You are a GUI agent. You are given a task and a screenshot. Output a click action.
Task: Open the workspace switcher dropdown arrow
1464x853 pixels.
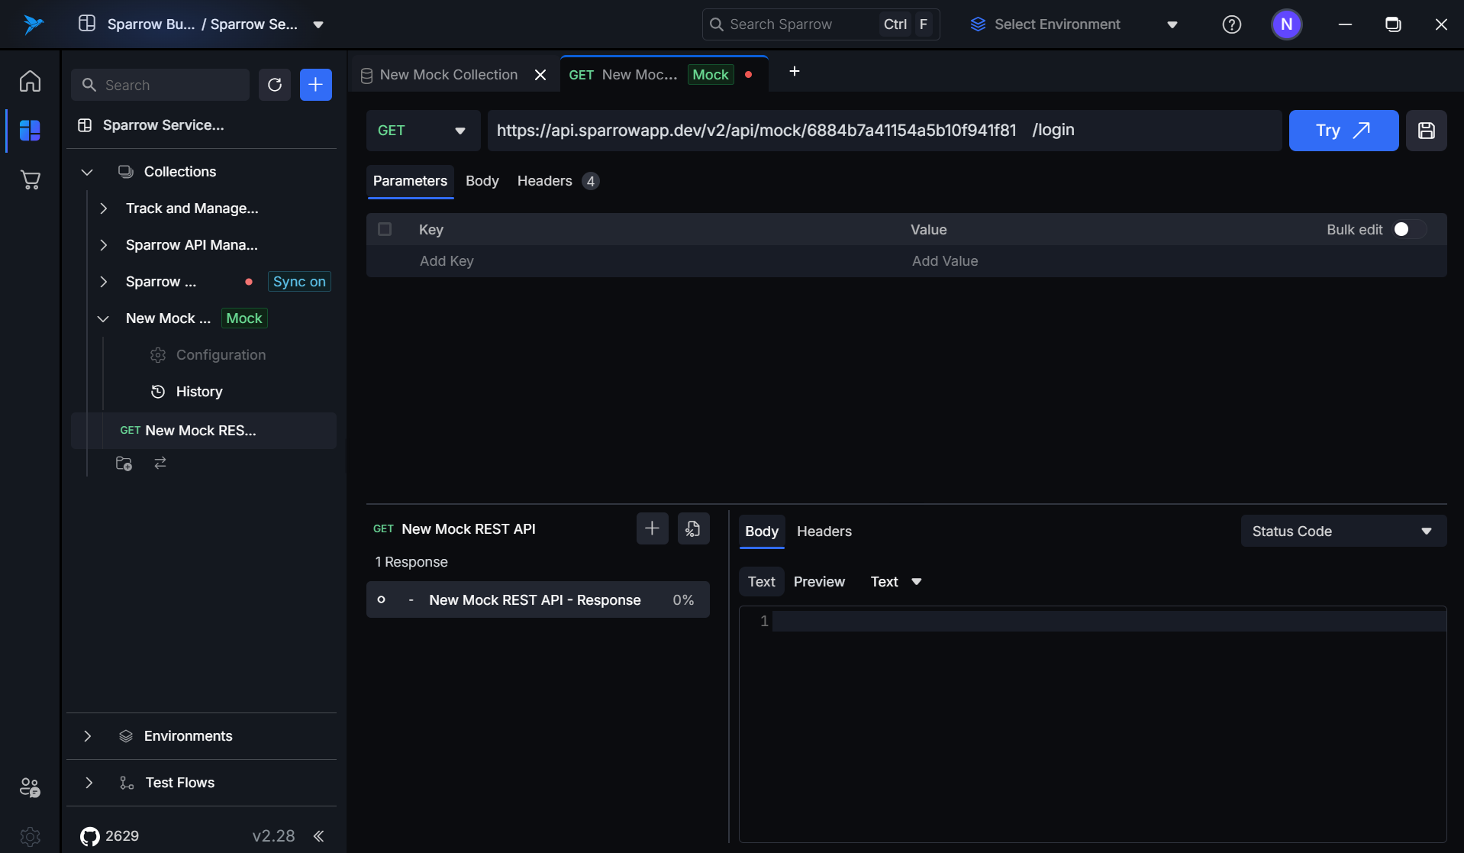point(318,24)
